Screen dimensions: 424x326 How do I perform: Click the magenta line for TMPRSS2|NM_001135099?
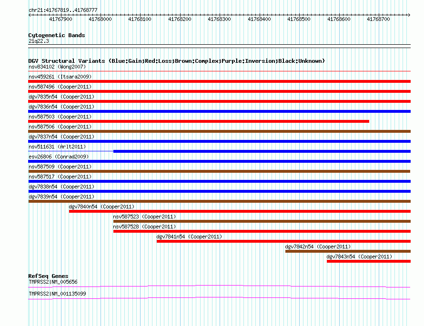point(219,298)
